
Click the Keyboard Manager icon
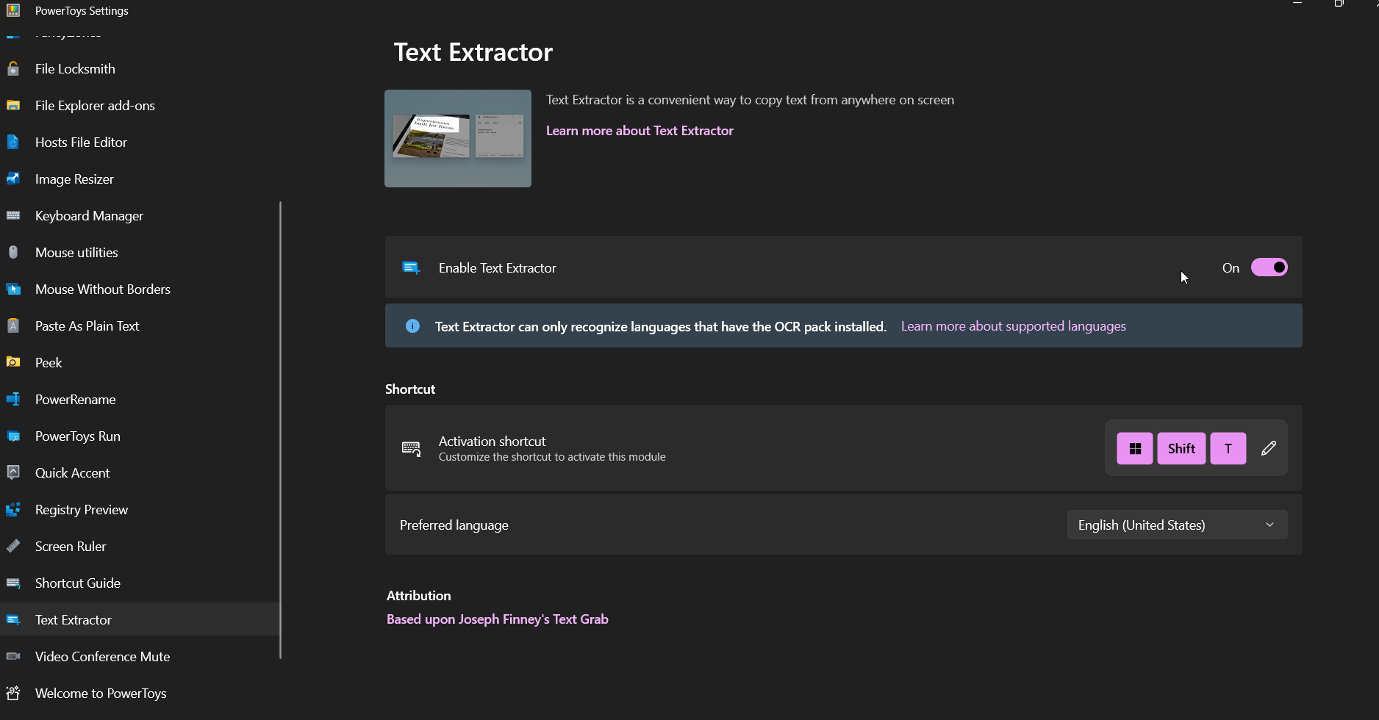point(13,216)
